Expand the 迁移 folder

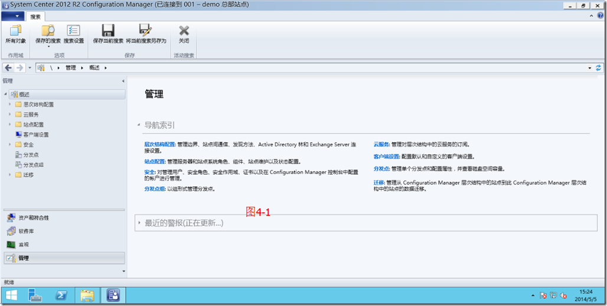(x=9, y=175)
